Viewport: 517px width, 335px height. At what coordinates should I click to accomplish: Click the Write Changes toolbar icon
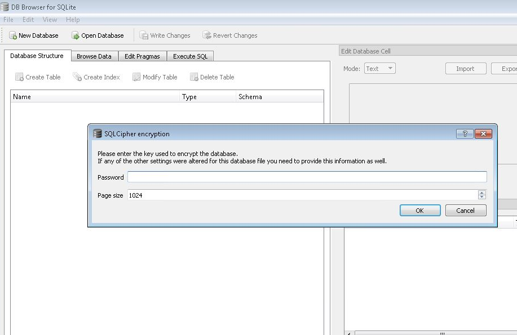click(144, 35)
